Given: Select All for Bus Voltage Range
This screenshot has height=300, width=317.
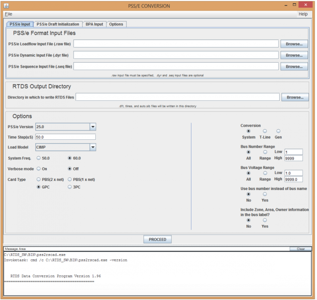Looking at the screenshot, I should coord(248,173).
